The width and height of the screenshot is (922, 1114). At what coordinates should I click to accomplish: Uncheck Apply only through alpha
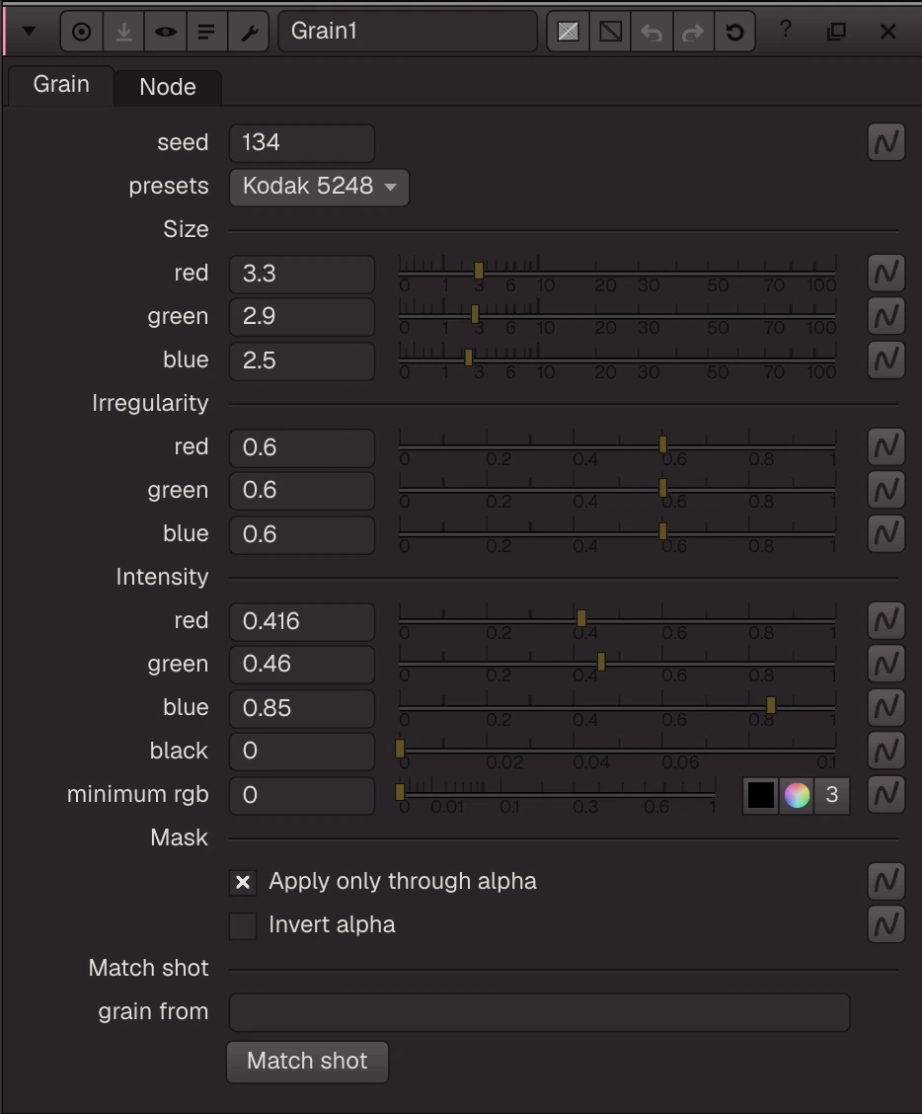click(x=243, y=882)
